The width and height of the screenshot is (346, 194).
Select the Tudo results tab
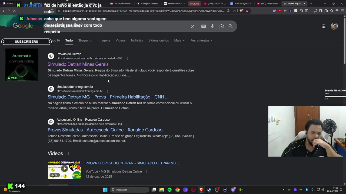[69, 40]
